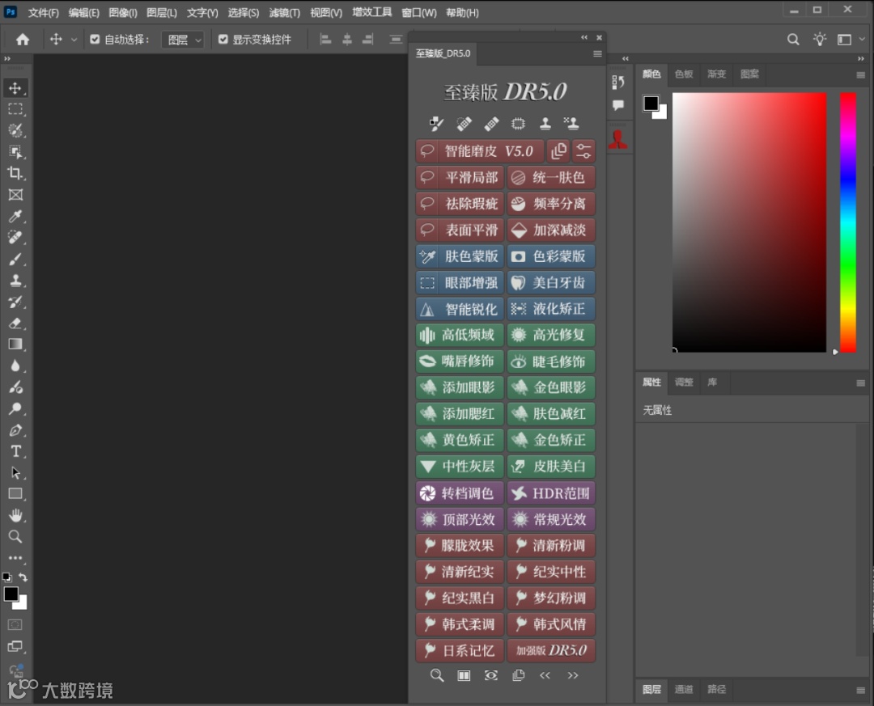
Task: Select the Horizontal Type tool
Action: (x=15, y=451)
